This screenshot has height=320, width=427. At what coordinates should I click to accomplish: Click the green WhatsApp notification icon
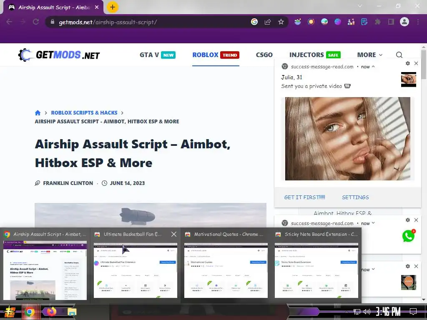(409, 236)
